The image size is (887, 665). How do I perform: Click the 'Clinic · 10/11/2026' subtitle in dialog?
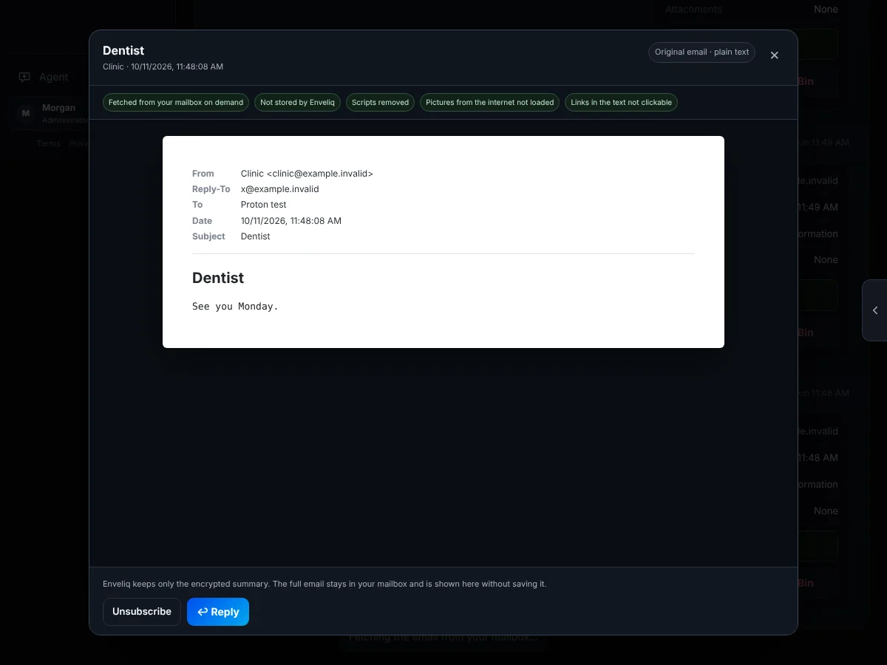pos(163,66)
